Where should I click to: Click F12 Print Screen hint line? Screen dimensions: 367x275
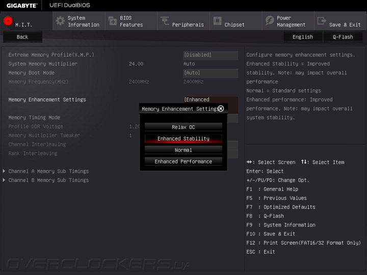pos(304,243)
